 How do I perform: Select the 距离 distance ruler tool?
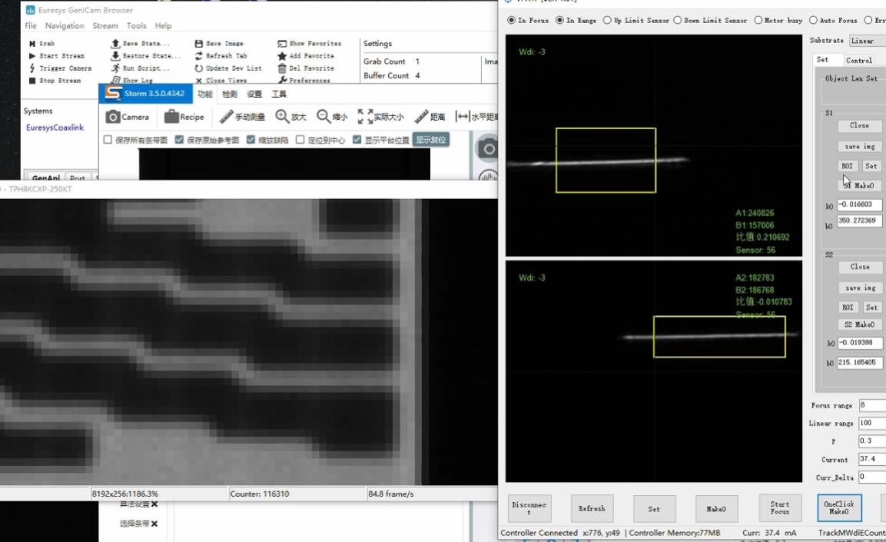click(x=430, y=117)
